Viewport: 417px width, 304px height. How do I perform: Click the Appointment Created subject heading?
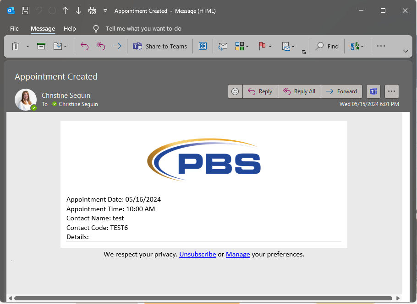point(56,77)
